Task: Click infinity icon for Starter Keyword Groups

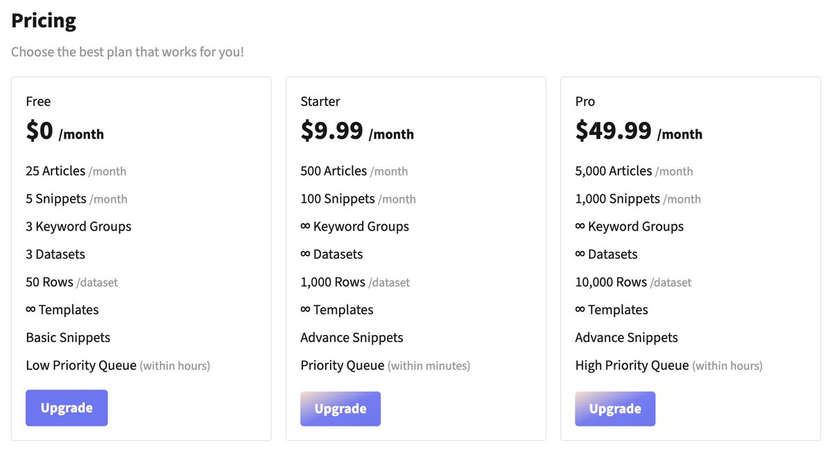Action: [x=305, y=226]
